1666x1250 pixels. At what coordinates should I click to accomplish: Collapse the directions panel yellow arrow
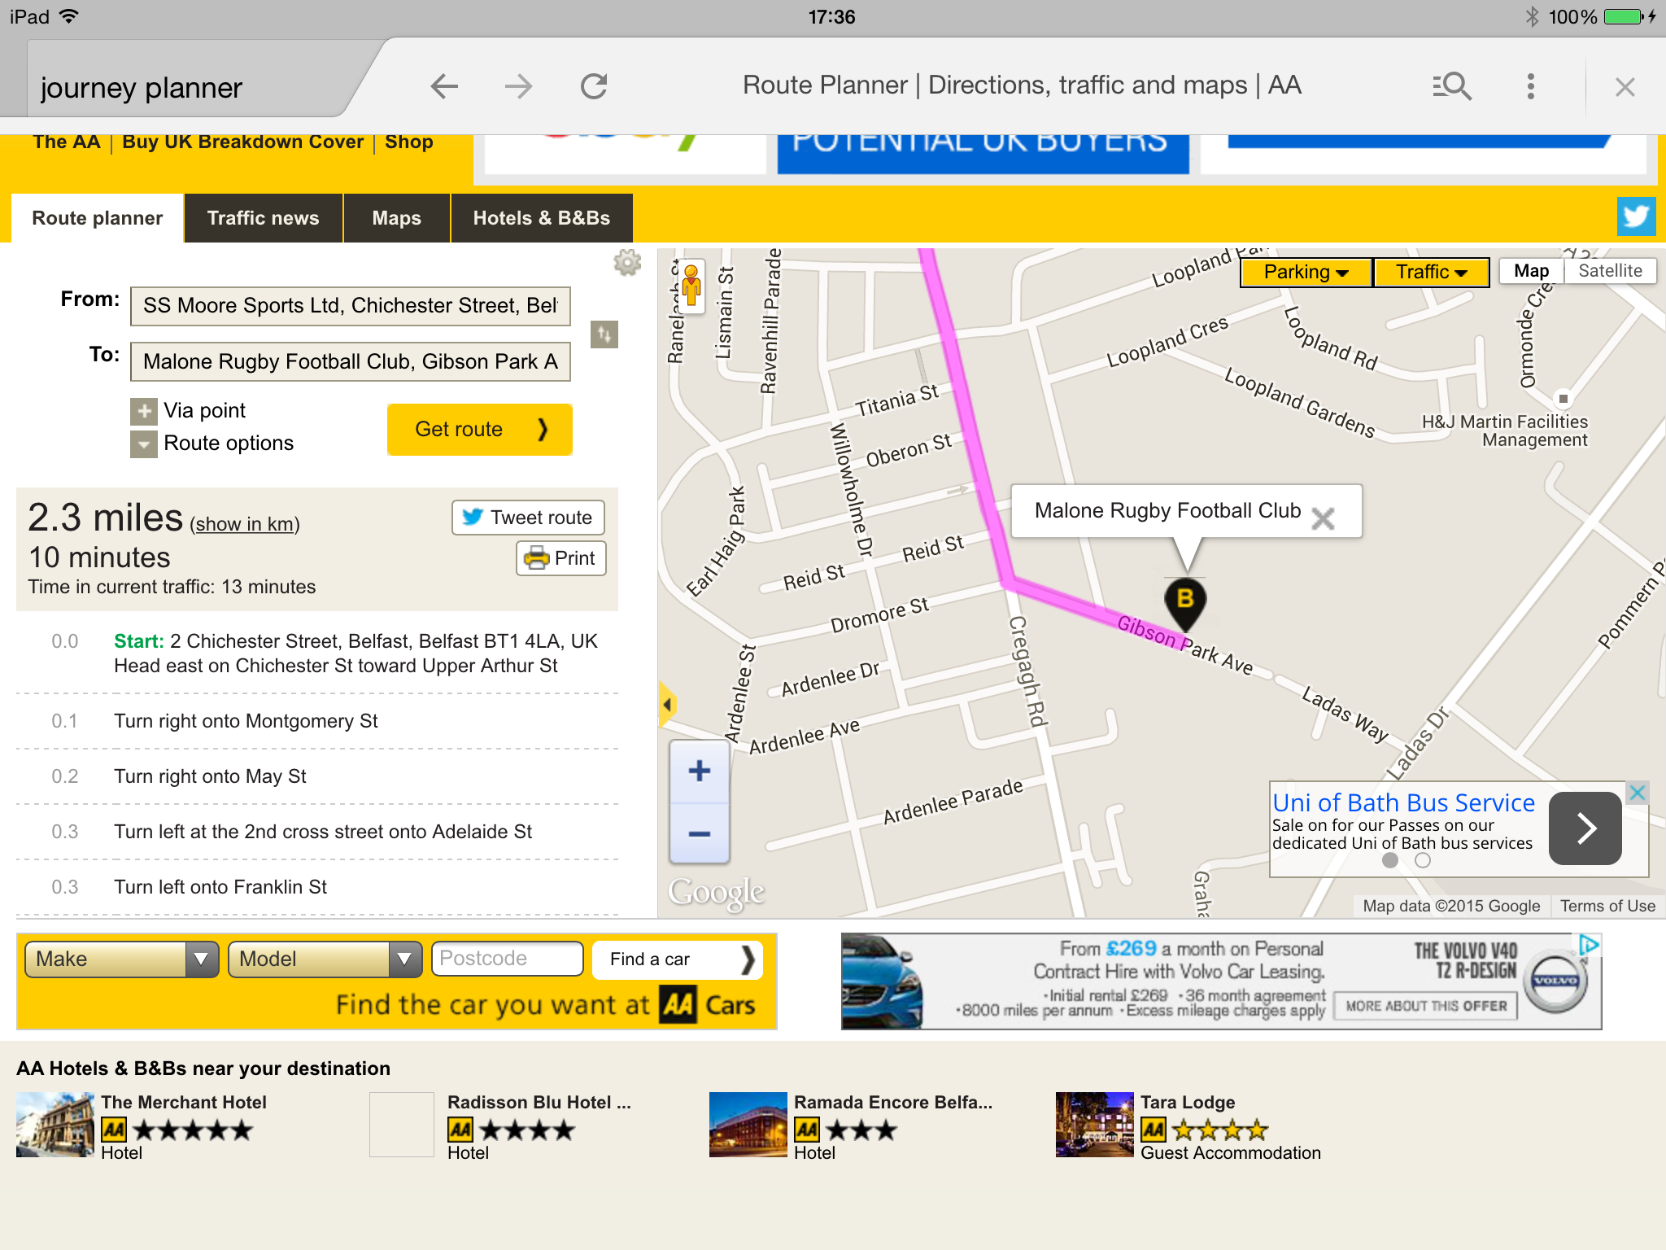(x=666, y=704)
